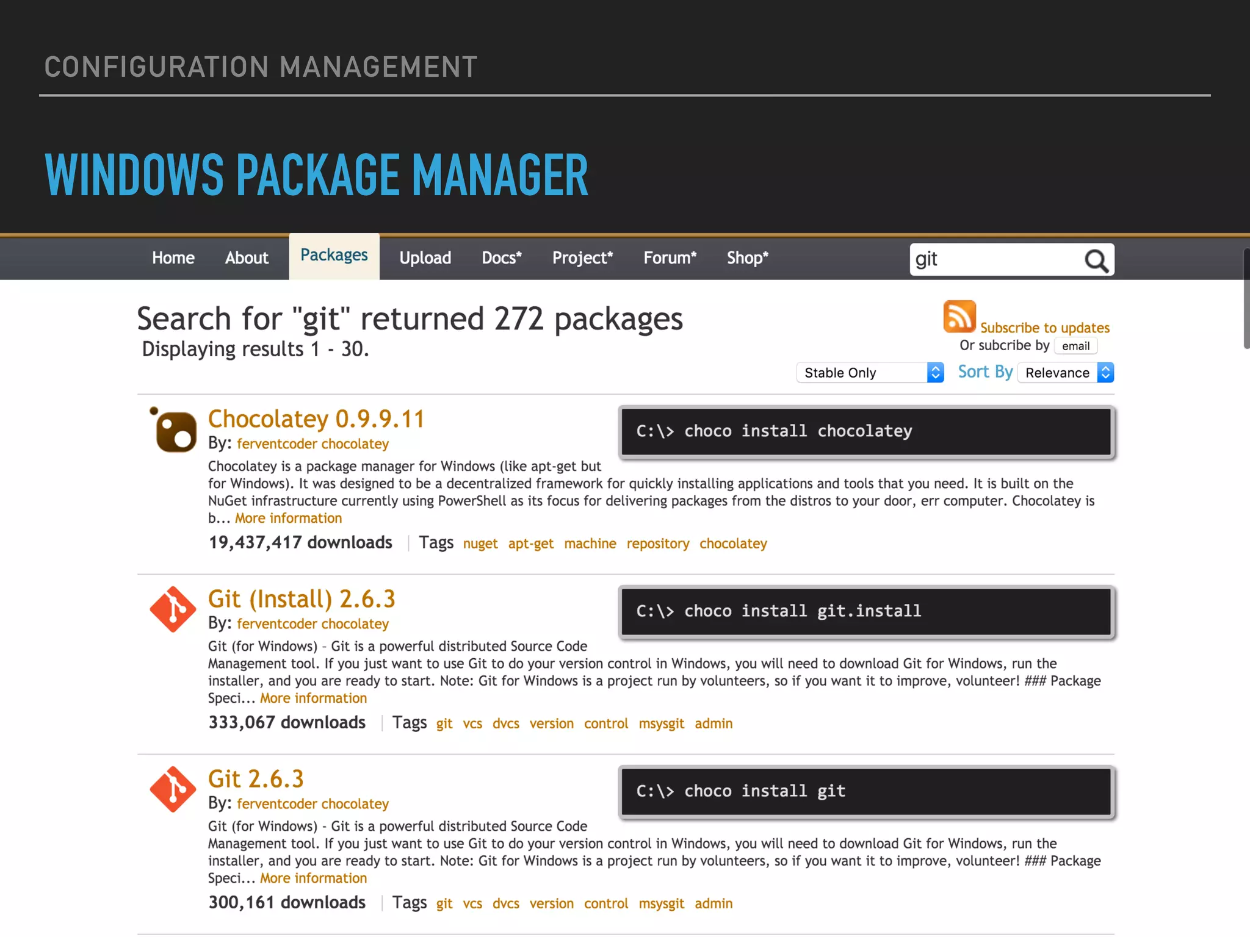1250x937 pixels.
Task: Click the vcs tag under Git (Install)
Action: [x=472, y=724]
